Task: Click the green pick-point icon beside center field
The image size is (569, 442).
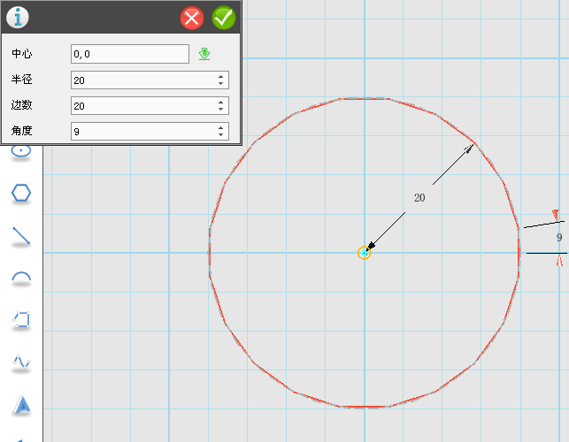Action: click(204, 54)
